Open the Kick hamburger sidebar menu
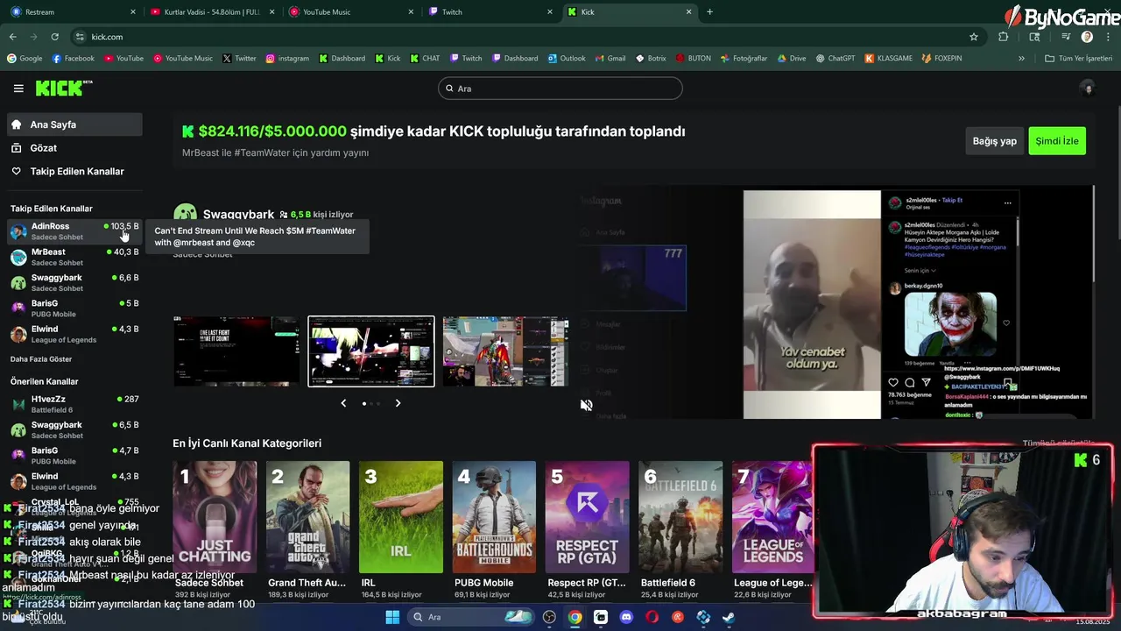This screenshot has height=631, width=1121. pyautogui.click(x=18, y=89)
